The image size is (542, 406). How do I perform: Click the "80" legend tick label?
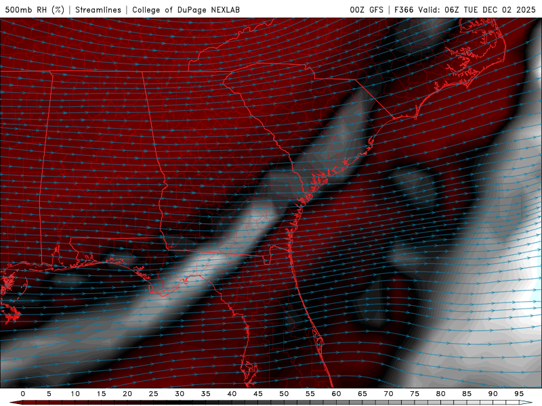pos(440,394)
